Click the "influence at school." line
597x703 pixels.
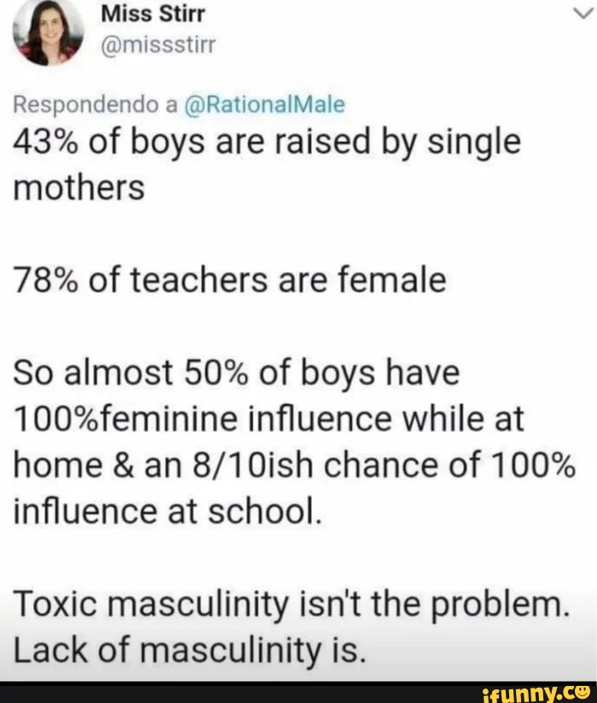[166, 511]
